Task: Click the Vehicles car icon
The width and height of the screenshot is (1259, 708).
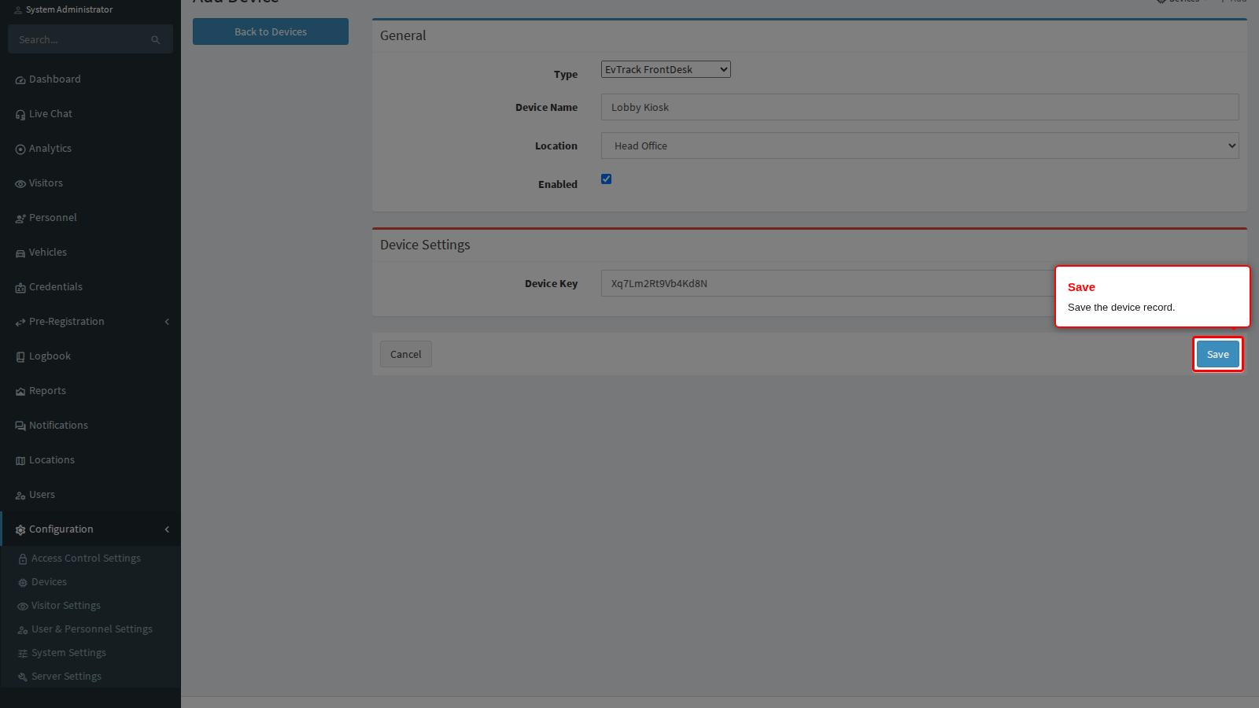Action: (20, 253)
